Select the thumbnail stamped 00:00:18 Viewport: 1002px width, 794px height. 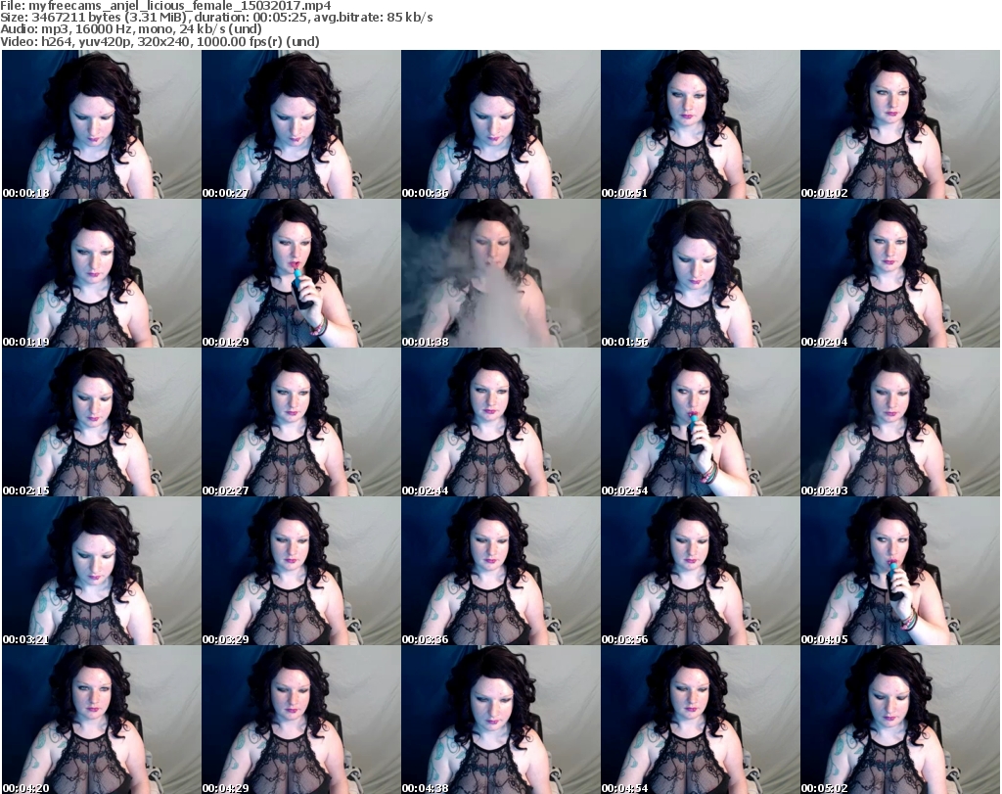click(x=101, y=124)
